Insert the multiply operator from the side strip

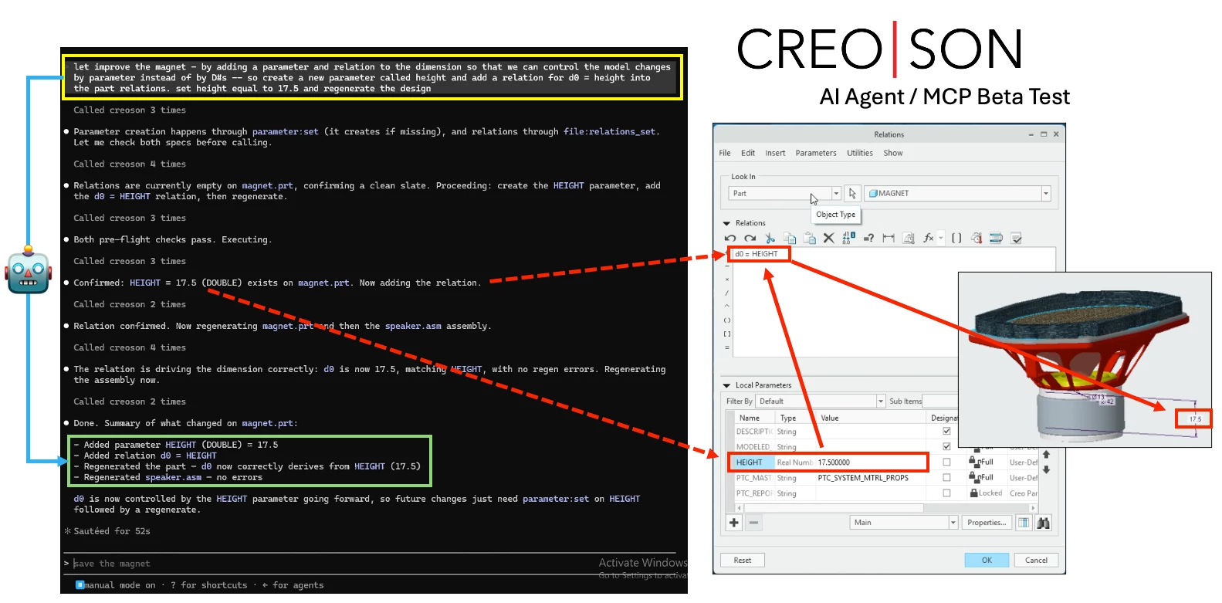pos(726,279)
